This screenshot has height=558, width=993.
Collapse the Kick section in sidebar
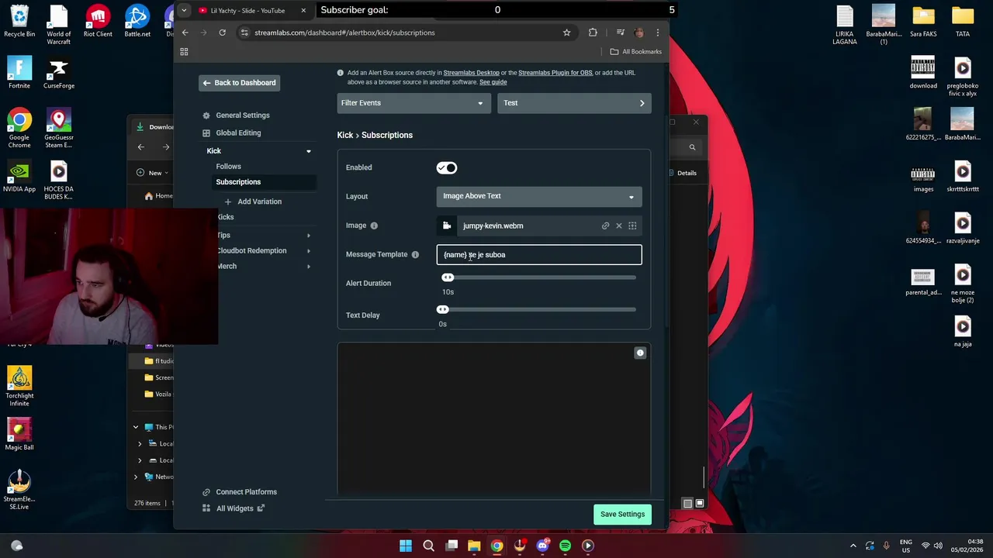click(308, 151)
